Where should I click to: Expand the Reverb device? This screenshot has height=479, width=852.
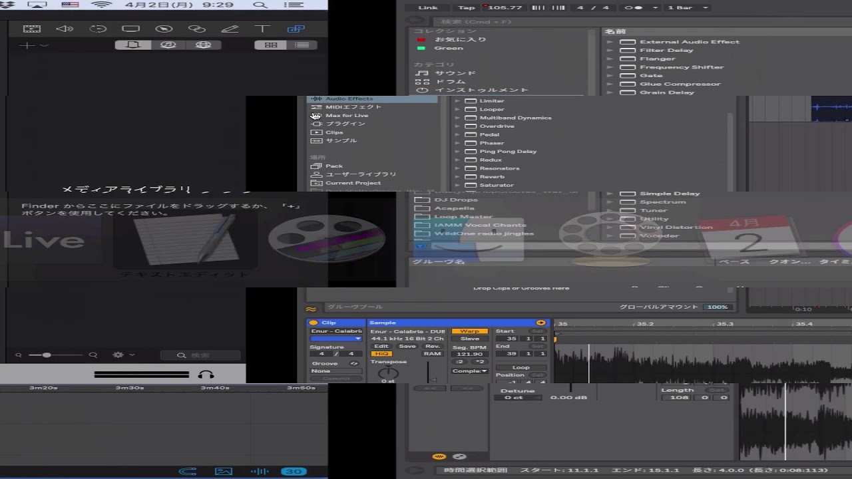pos(457,176)
